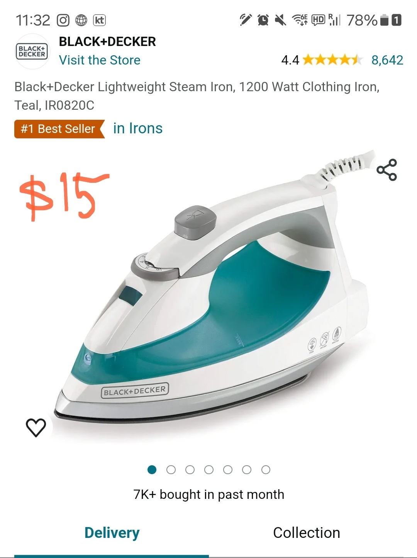Tap the 4.4 star rating
417x558 pixels.
[x=322, y=60]
